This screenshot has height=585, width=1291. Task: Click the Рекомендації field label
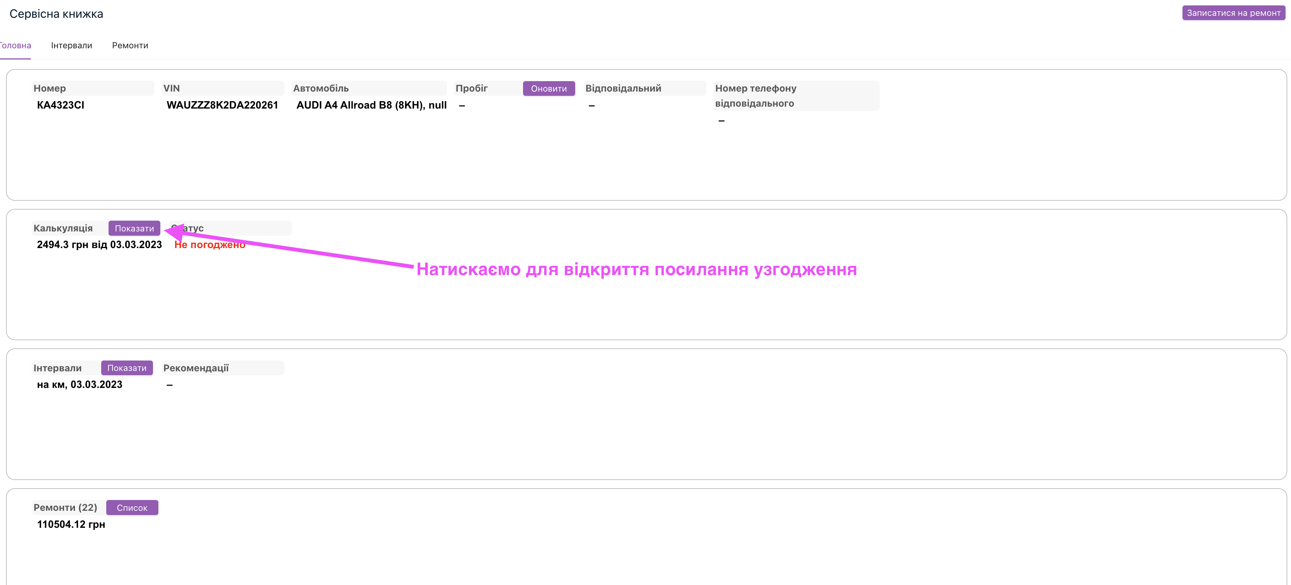pos(196,368)
